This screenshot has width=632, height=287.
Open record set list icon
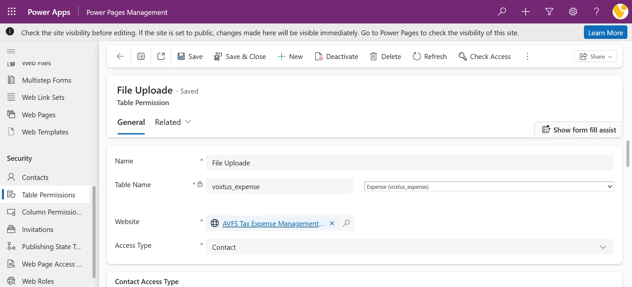[x=141, y=56]
